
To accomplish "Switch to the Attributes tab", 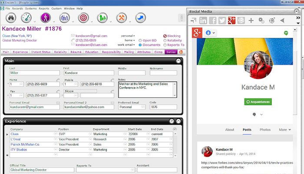I will click(144, 52).
